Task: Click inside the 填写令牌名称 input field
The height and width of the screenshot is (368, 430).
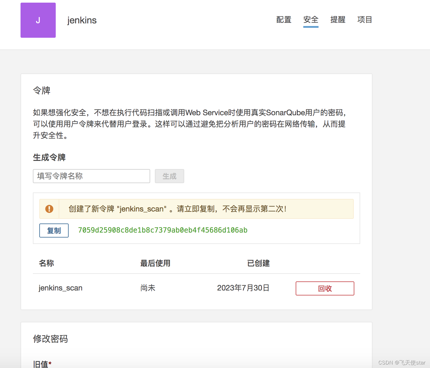Action: [x=91, y=176]
